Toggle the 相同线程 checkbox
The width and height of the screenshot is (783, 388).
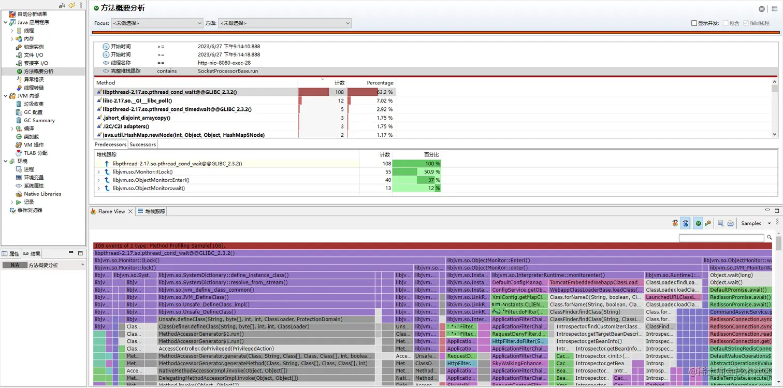coord(746,23)
